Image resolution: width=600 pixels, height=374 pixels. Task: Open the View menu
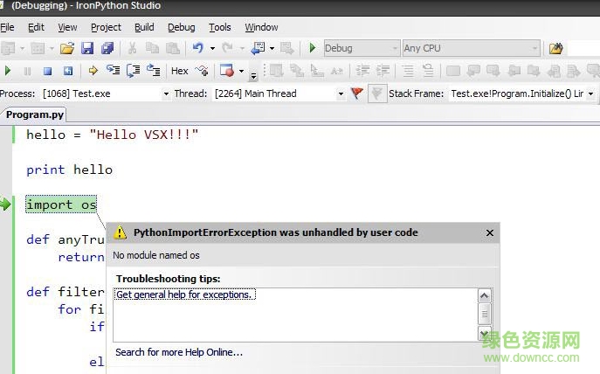67,27
